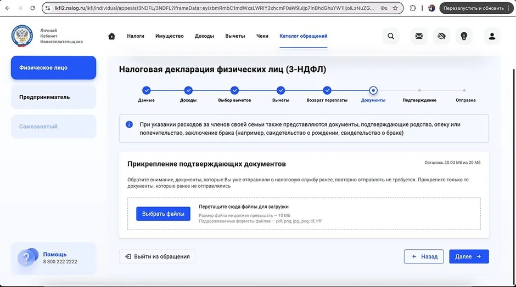Click the Подтверждение step marker

click(419, 90)
